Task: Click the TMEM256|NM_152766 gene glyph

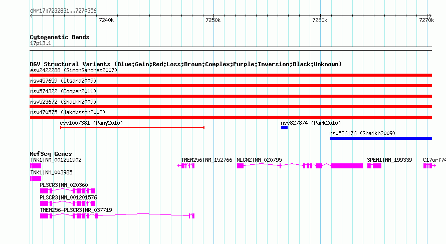Action: (186, 166)
